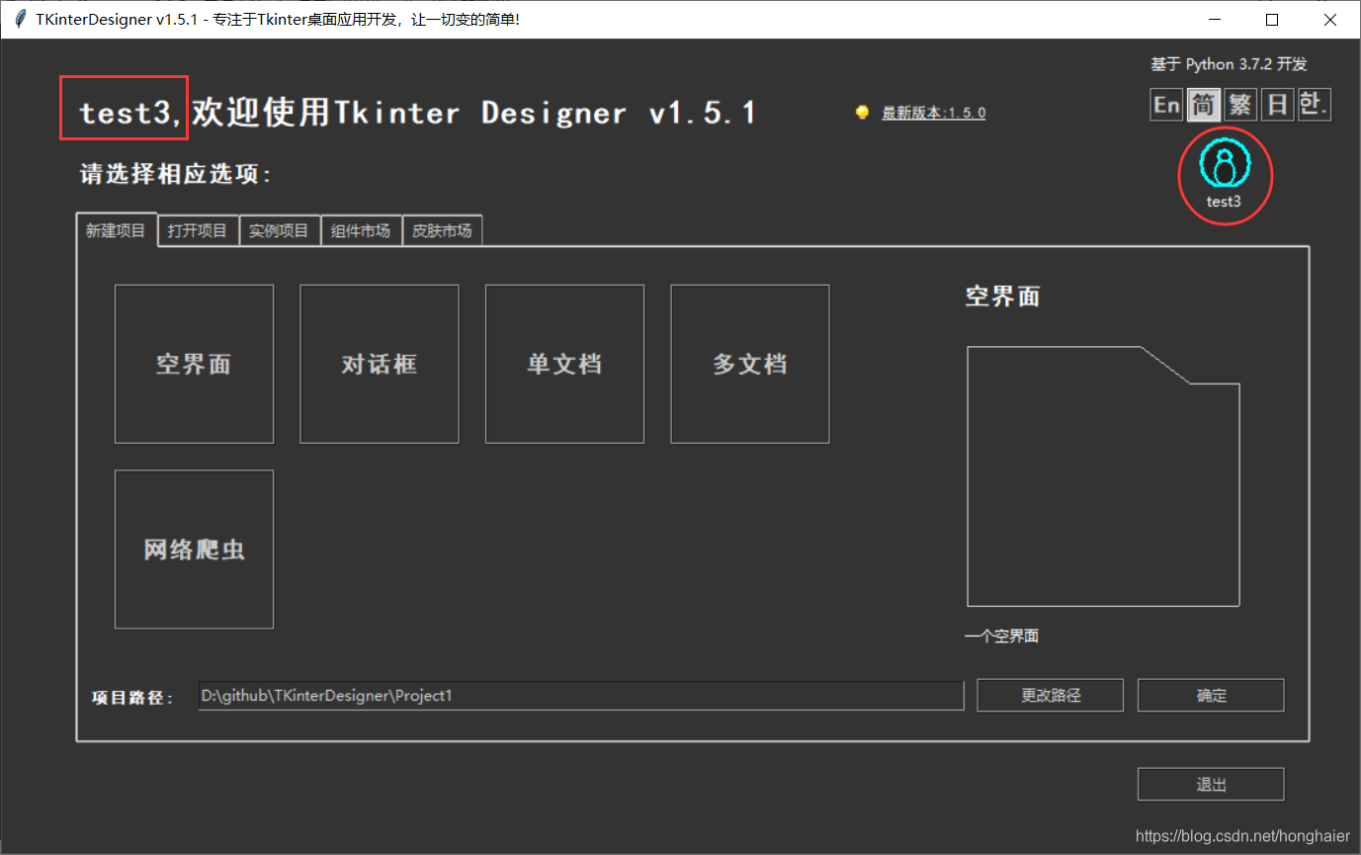
Task: Open the 新建项目 tab
Action: [x=116, y=230]
